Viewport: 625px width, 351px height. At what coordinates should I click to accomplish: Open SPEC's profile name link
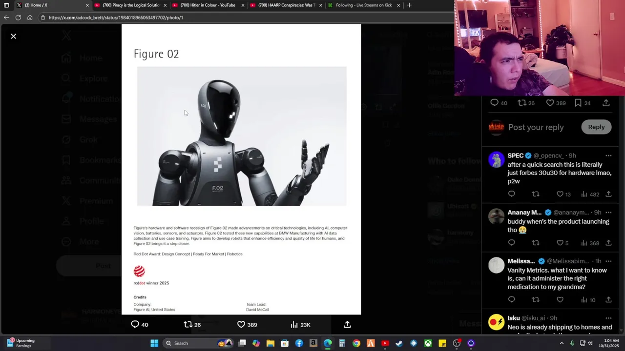(515, 156)
